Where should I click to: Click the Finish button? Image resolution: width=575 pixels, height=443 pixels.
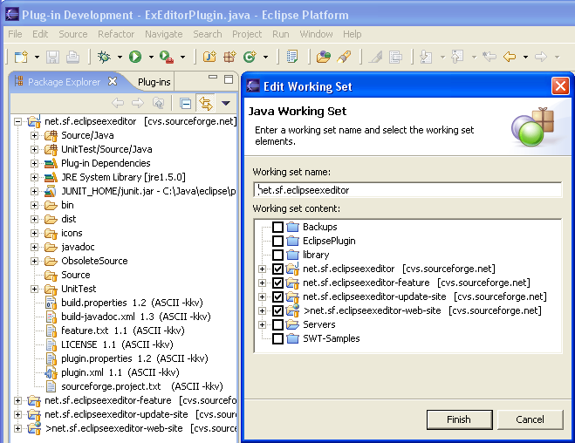[459, 419]
